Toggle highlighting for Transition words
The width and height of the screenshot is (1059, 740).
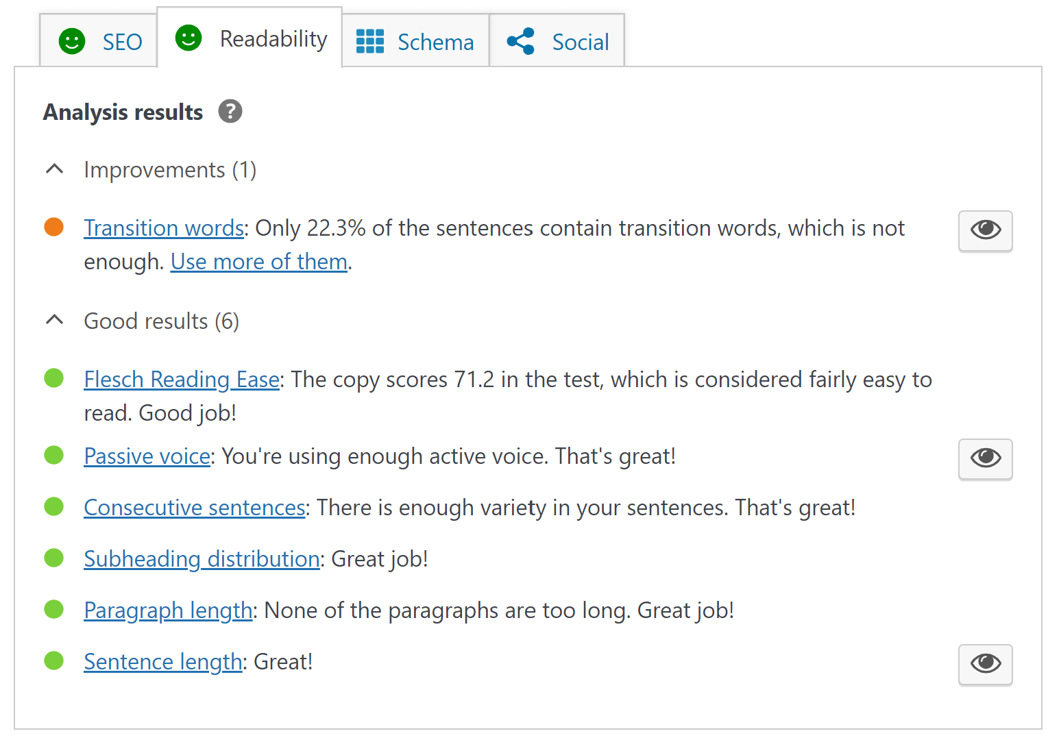(x=985, y=231)
